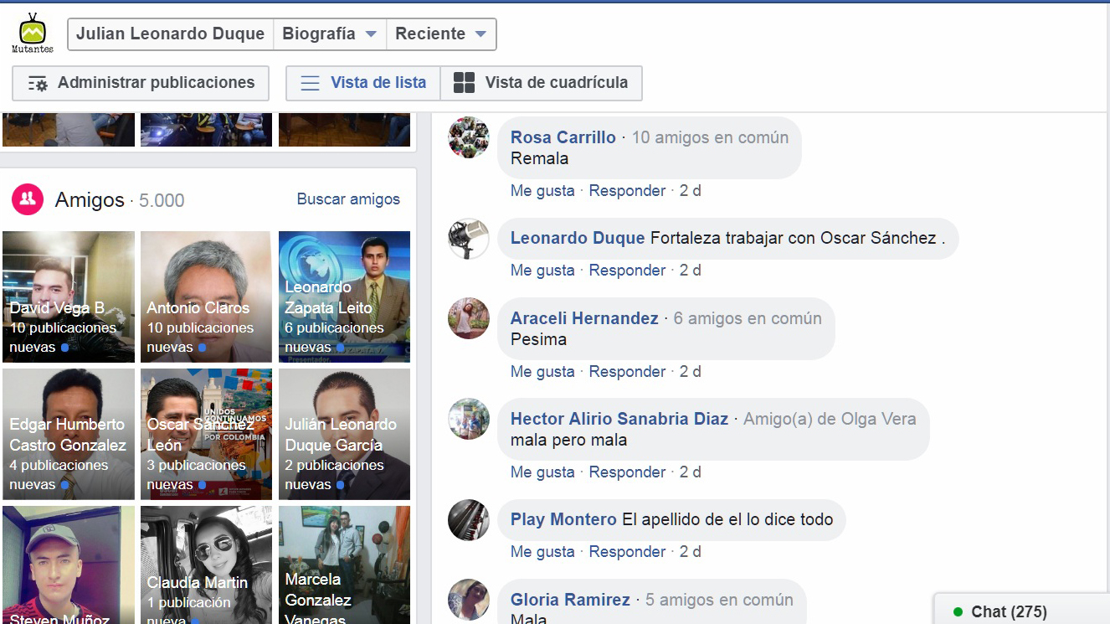Open Rosa Carrillo's profile picture
This screenshot has height=624, width=1110.
coord(469,137)
